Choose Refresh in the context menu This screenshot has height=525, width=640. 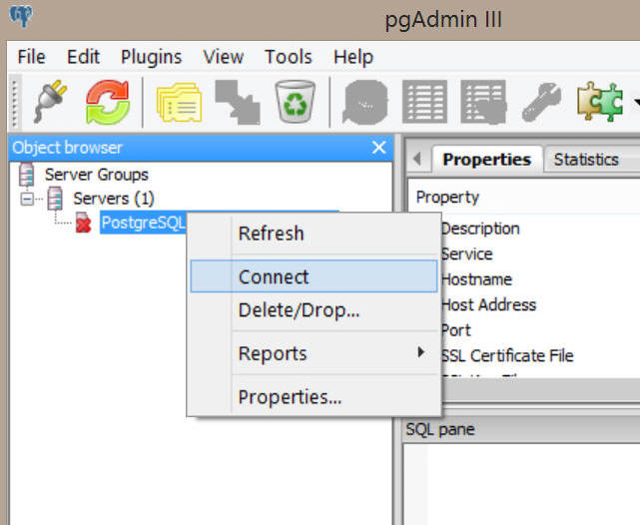click(x=314, y=234)
